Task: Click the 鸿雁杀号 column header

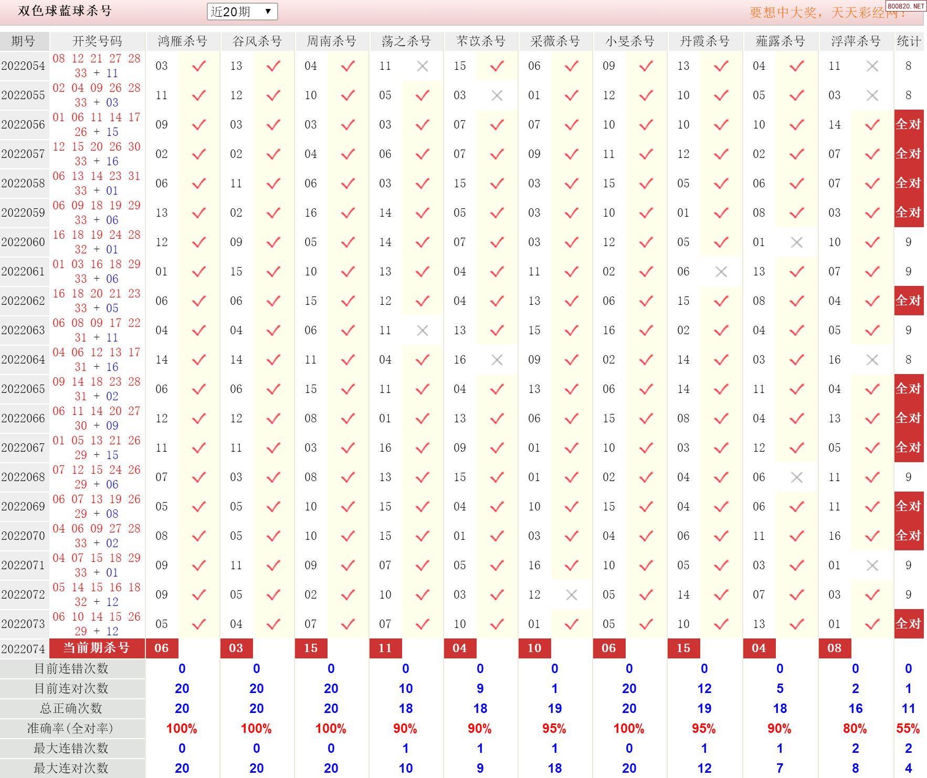Action: point(183,41)
